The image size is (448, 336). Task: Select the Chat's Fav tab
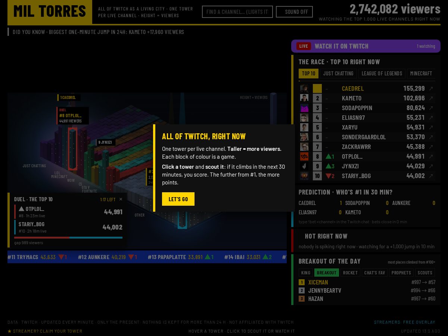[x=374, y=273]
